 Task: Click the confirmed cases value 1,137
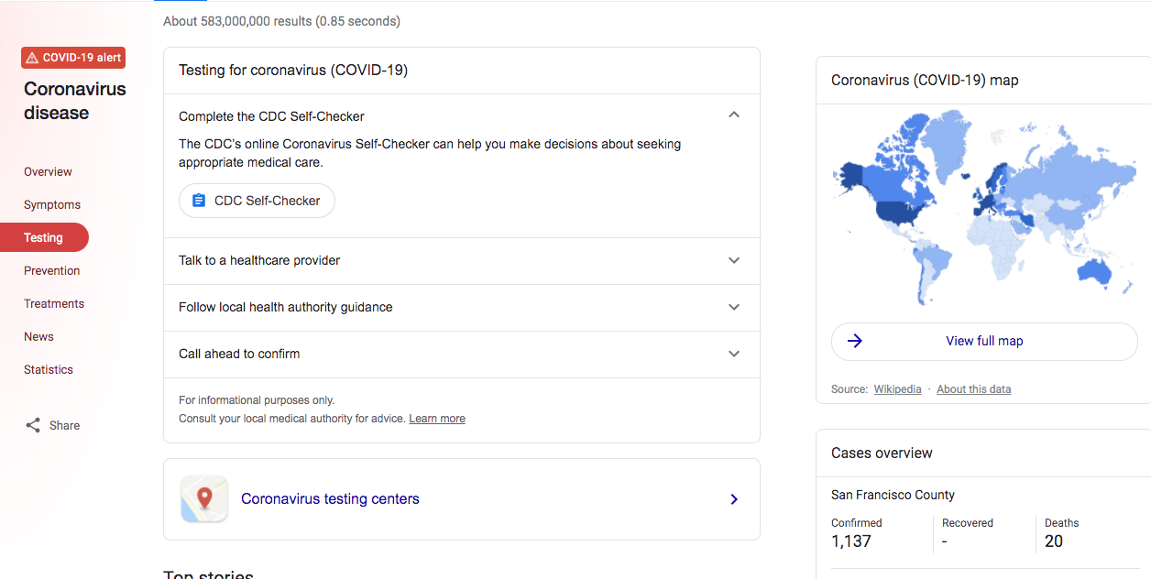(851, 541)
